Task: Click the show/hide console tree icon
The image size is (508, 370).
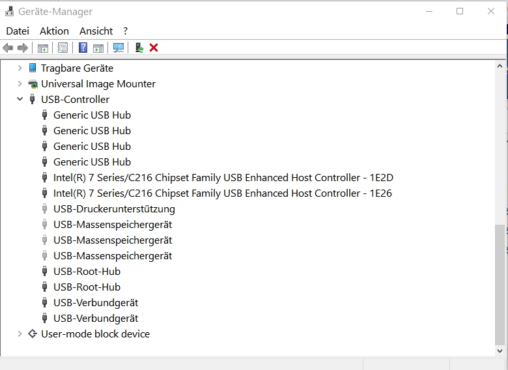Action: click(x=43, y=48)
